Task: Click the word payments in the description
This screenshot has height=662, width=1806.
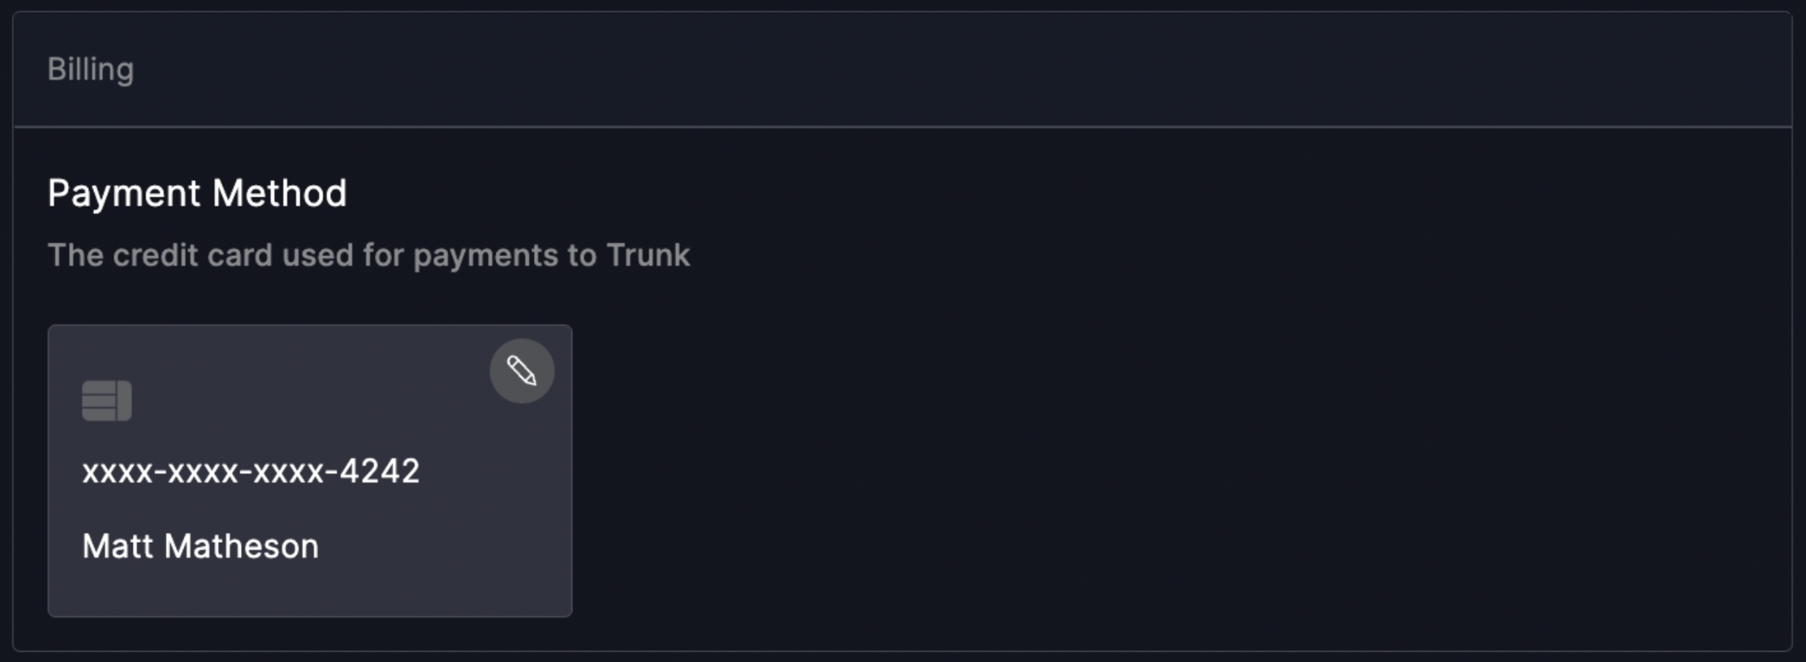Action: click(485, 255)
